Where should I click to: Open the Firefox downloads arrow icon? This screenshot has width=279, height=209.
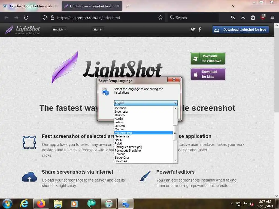click(243, 17)
